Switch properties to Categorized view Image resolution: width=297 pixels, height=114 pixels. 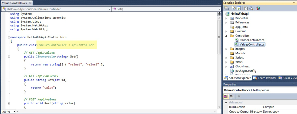point(226,96)
